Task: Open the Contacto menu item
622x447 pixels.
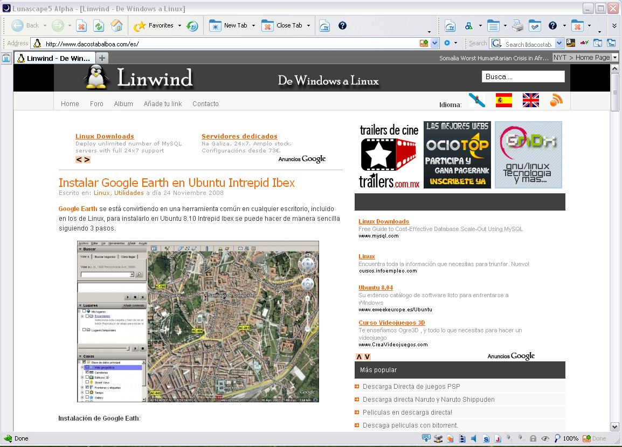Action: coord(205,104)
